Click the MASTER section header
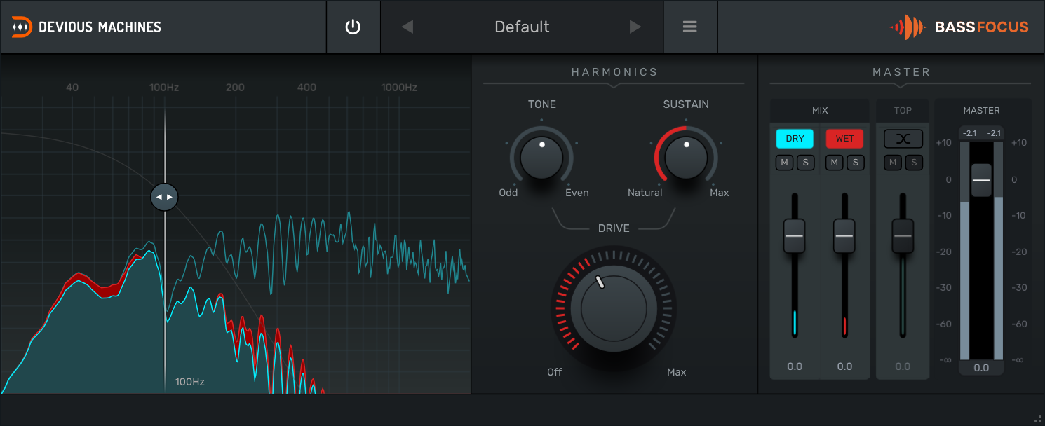 pyautogui.click(x=902, y=72)
